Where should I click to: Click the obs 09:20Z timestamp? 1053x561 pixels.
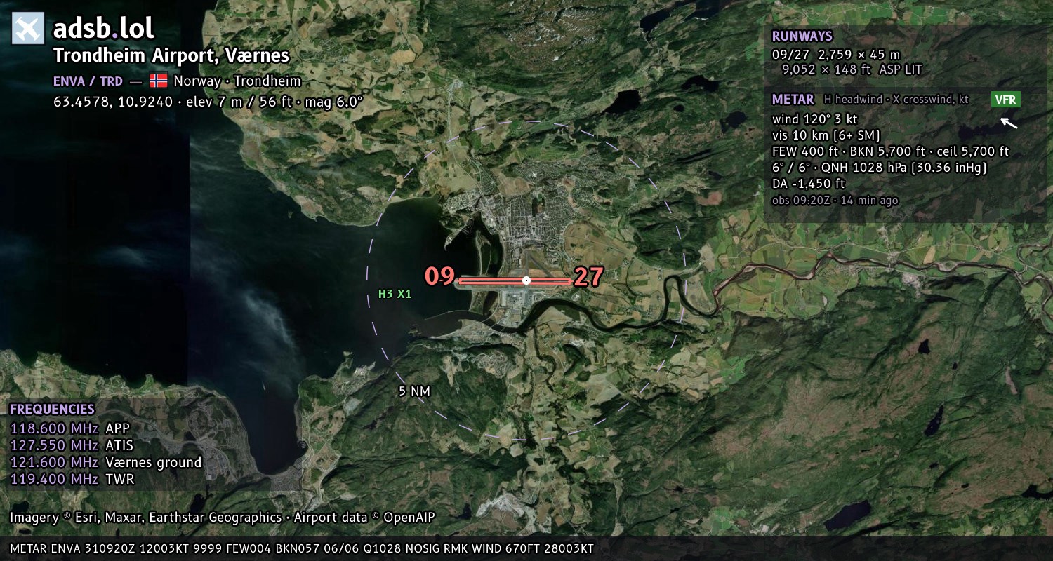click(x=835, y=201)
